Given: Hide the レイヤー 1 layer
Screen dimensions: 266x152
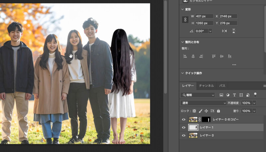Looking at the screenshot, I should (x=184, y=127).
